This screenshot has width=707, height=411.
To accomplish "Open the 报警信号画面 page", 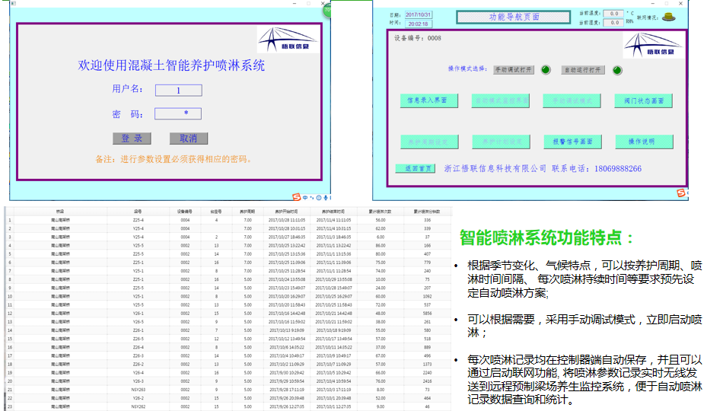I will 572,142.
